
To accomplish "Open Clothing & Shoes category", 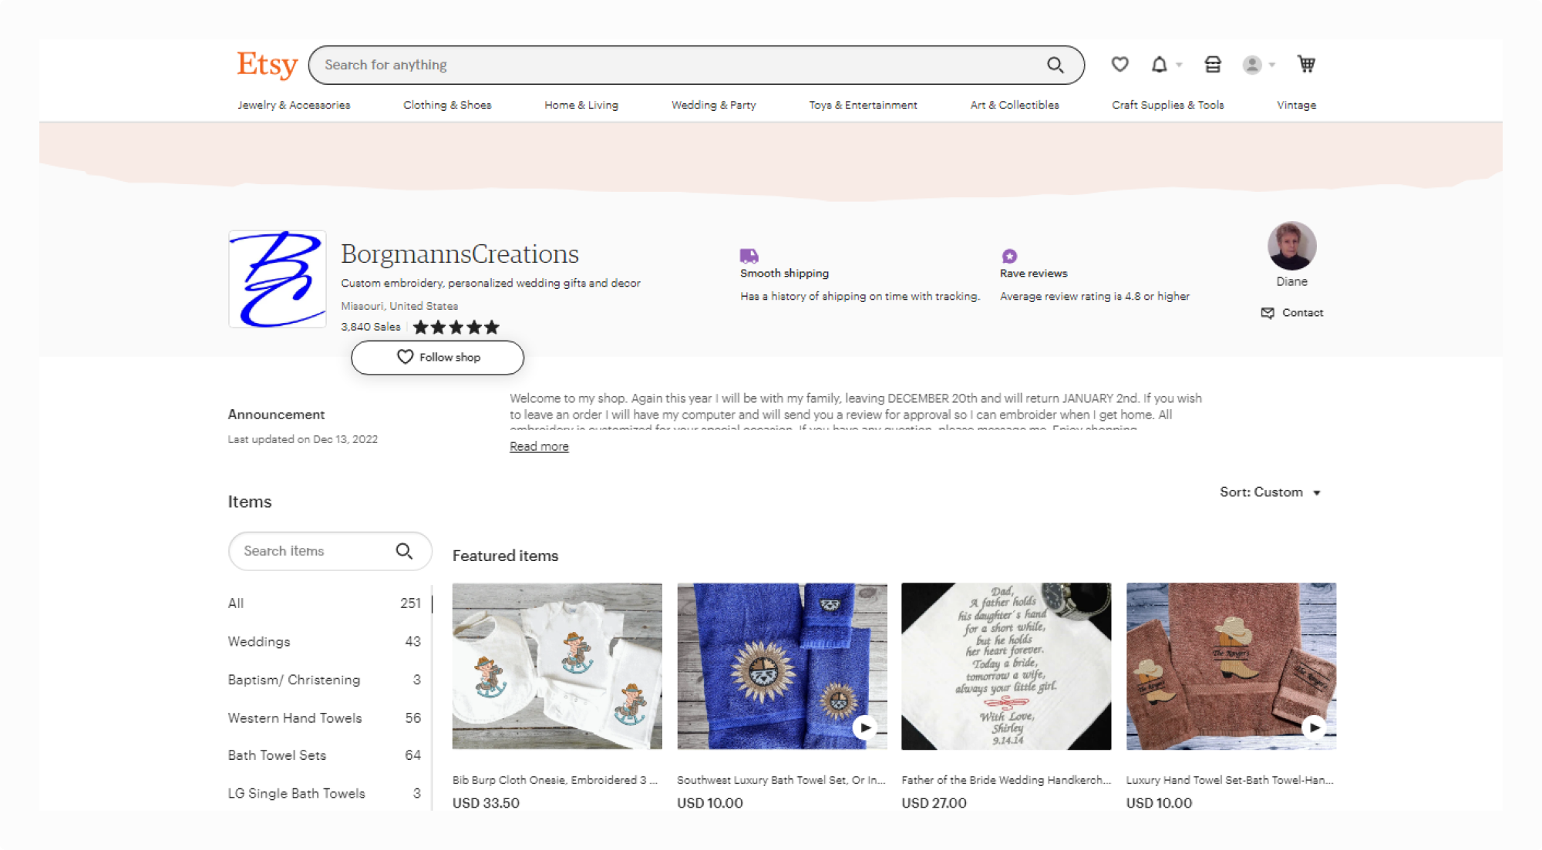I will [x=447, y=105].
